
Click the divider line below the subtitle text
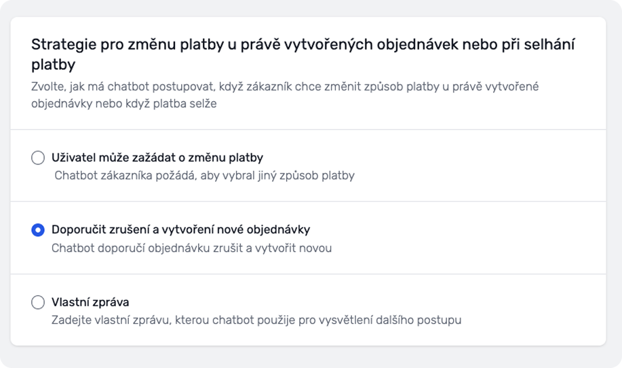pyautogui.click(x=308, y=129)
